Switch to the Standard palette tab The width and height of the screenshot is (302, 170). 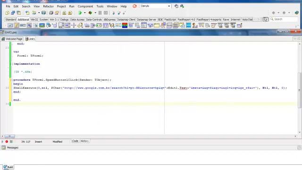click(x=10, y=19)
